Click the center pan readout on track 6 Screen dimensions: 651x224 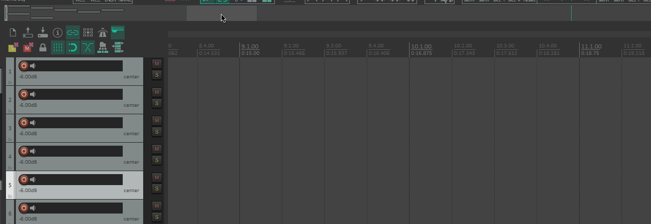132,219
